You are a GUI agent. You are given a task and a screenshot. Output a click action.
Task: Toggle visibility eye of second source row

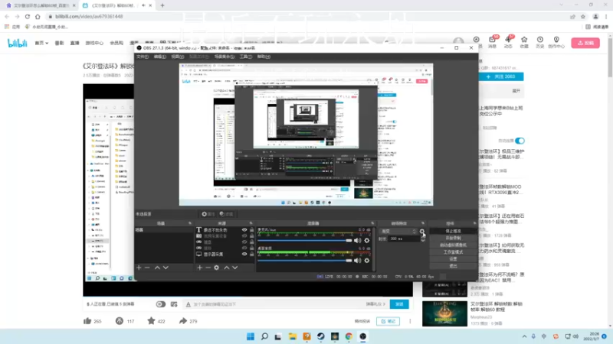(x=244, y=236)
